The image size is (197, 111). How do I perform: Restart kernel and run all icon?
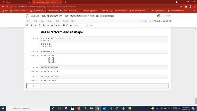(x=71, y=25)
